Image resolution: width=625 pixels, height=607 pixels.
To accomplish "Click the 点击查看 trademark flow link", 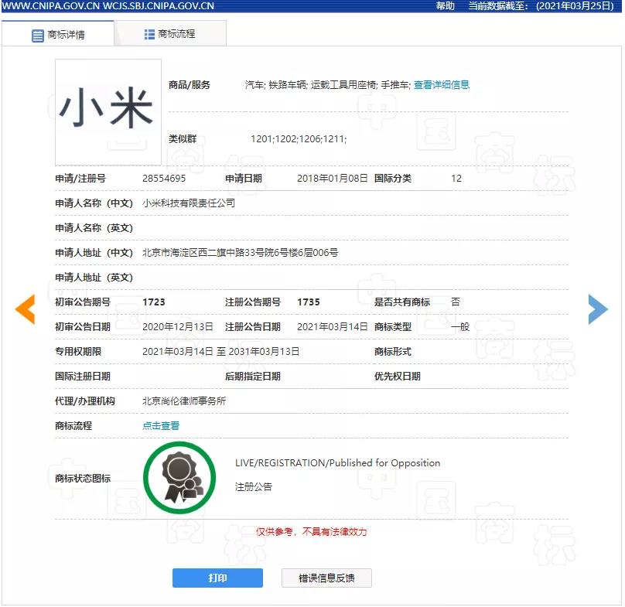I will (x=161, y=425).
